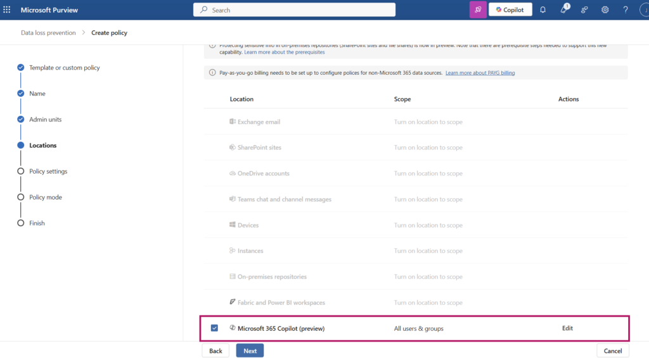Click the Instances location icon

(x=233, y=251)
